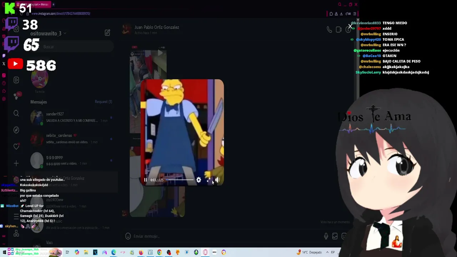
Task: Seek using the video progress bar
Action: tap(180, 180)
